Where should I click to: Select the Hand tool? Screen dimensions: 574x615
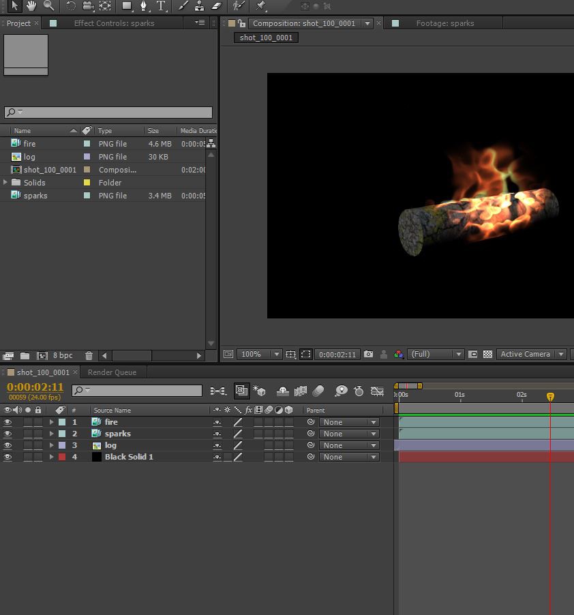click(31, 6)
